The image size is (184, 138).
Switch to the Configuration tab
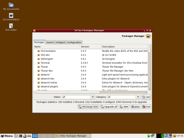point(74,42)
